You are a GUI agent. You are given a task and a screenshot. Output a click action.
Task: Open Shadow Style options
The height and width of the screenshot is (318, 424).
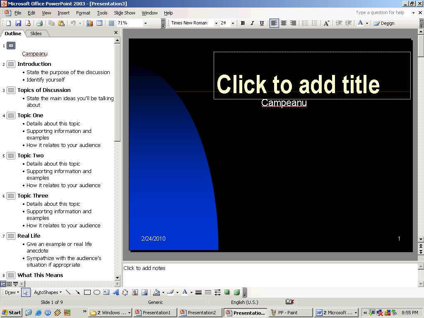click(x=227, y=292)
